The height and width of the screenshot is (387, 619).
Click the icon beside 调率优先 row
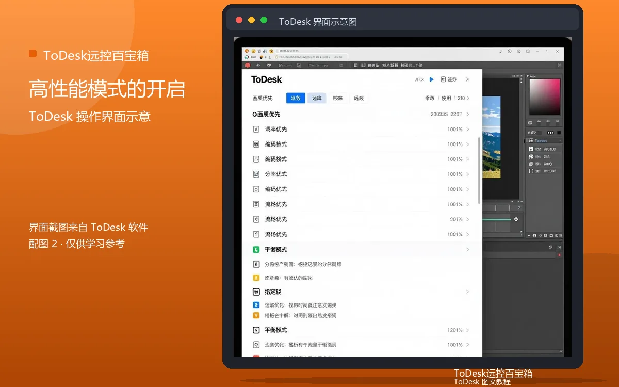[x=256, y=129]
